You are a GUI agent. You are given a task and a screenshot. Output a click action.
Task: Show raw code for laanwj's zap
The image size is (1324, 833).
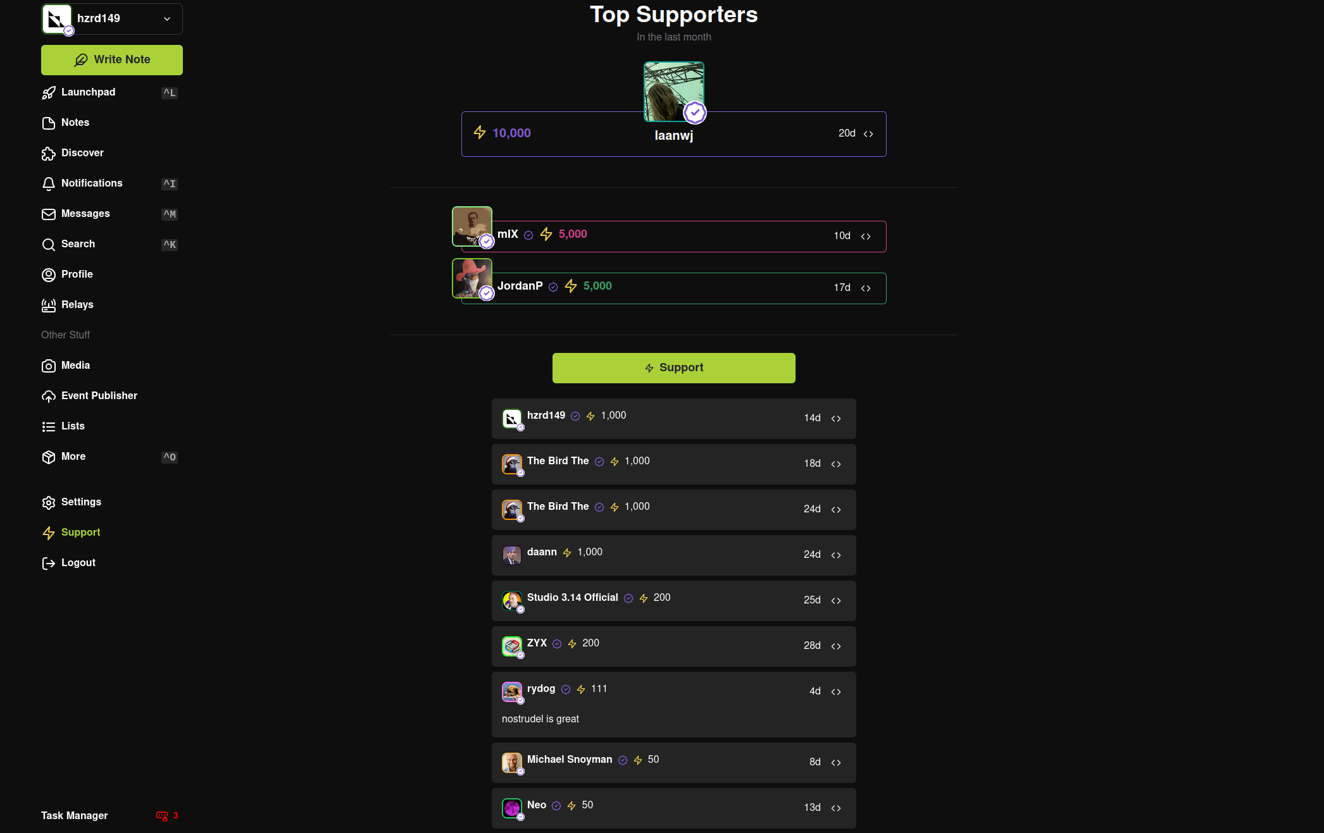pyautogui.click(x=868, y=134)
